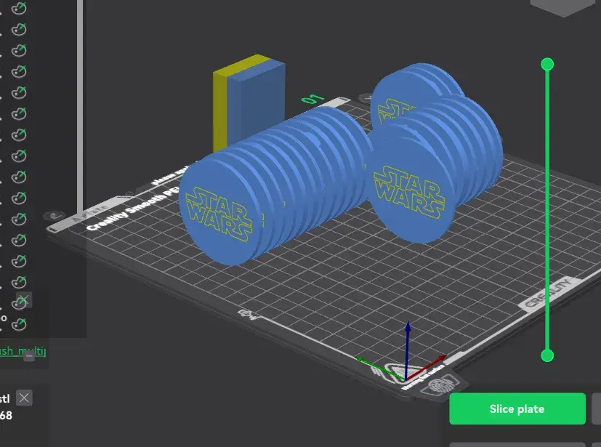Click the bottommost paint palette icon in the list
Screen dimensions: 601x447
20,323
